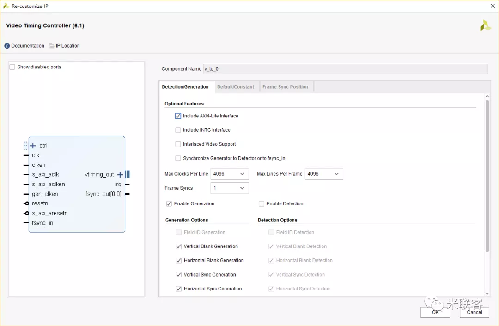This screenshot has width=499, height=326.
Task: Select the irq output port label
Action: (x=118, y=185)
